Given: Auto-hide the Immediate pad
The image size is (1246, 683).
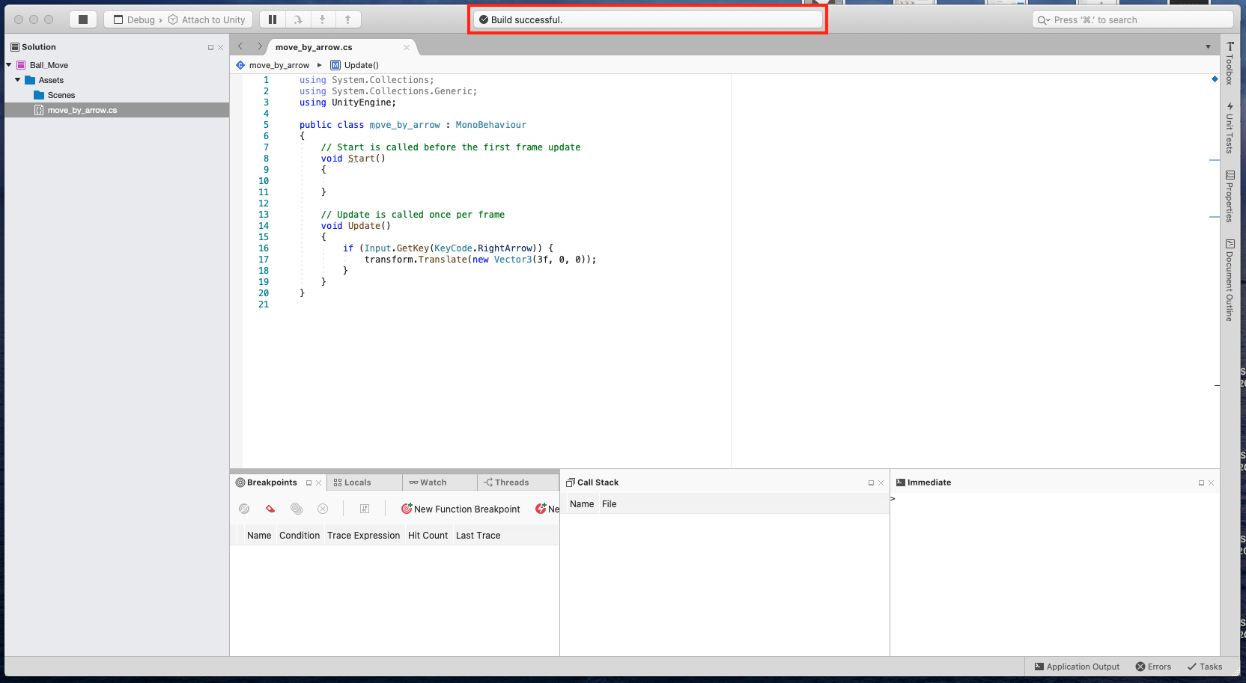Looking at the screenshot, I should pos(1201,483).
